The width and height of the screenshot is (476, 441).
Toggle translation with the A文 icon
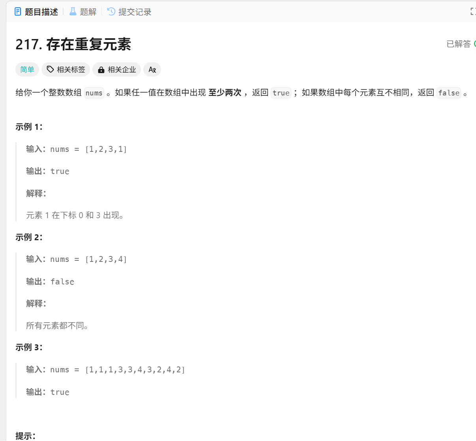coord(152,70)
